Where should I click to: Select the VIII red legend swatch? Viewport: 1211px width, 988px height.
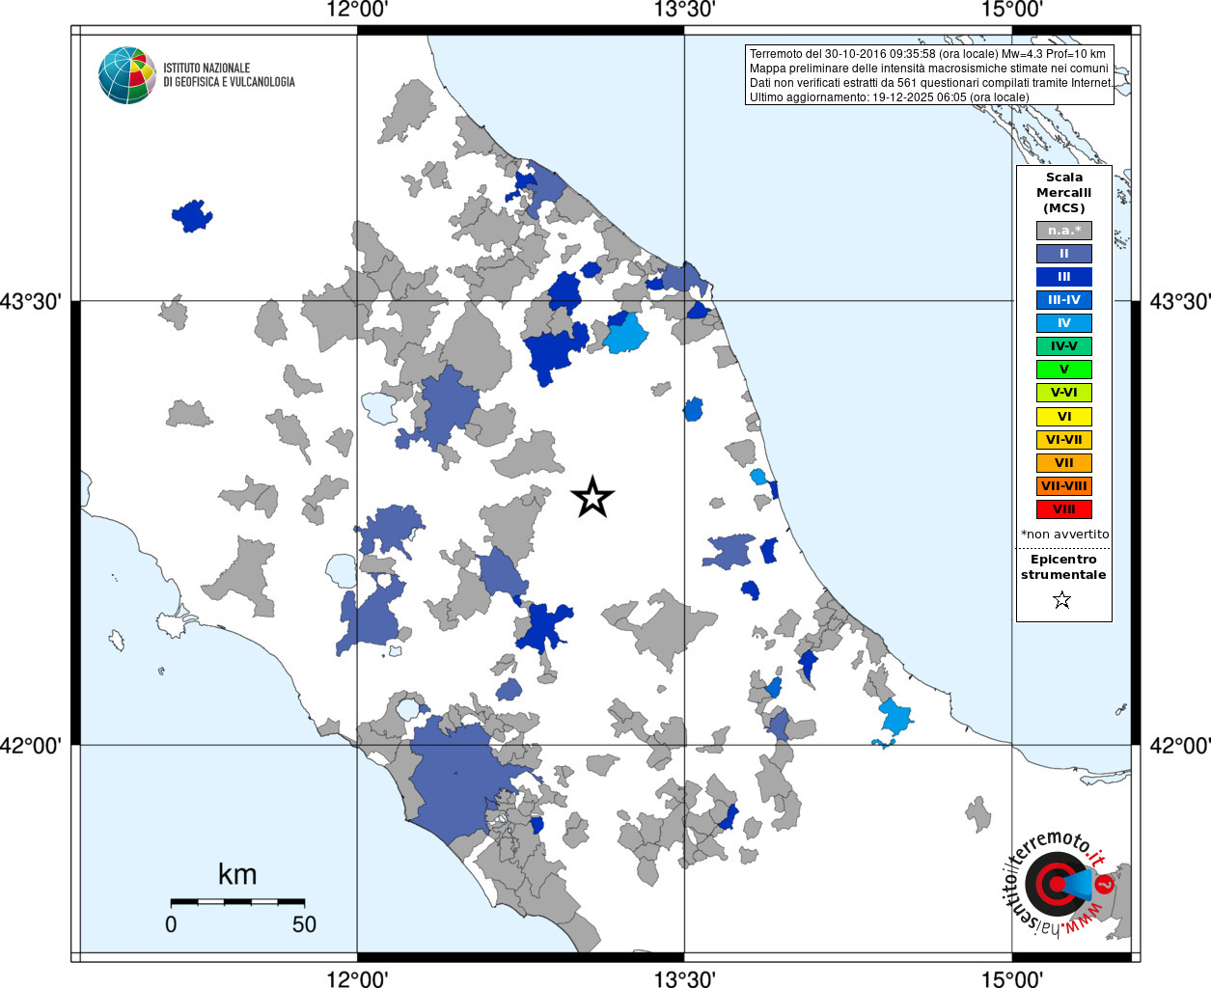pos(1064,509)
